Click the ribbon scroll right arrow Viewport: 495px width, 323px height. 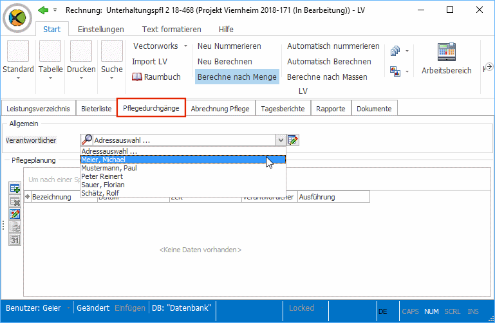tap(489, 66)
